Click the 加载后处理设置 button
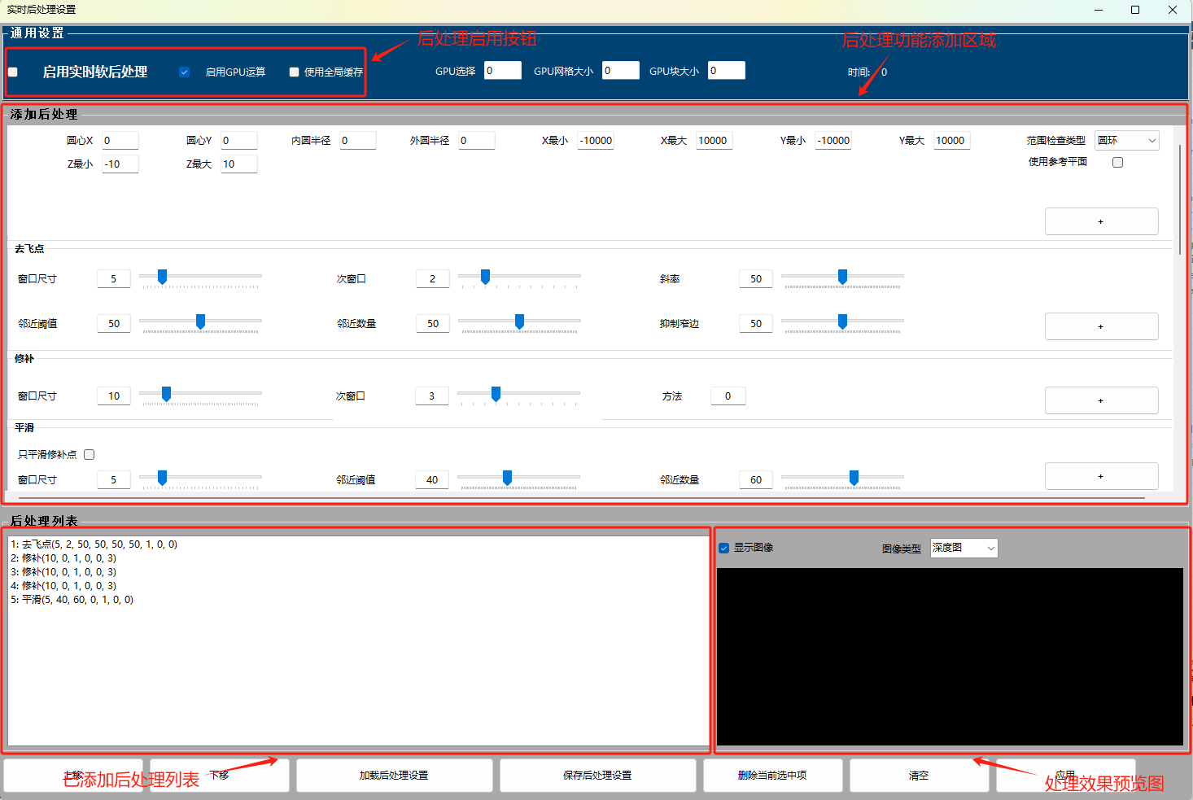1193x800 pixels. [395, 776]
